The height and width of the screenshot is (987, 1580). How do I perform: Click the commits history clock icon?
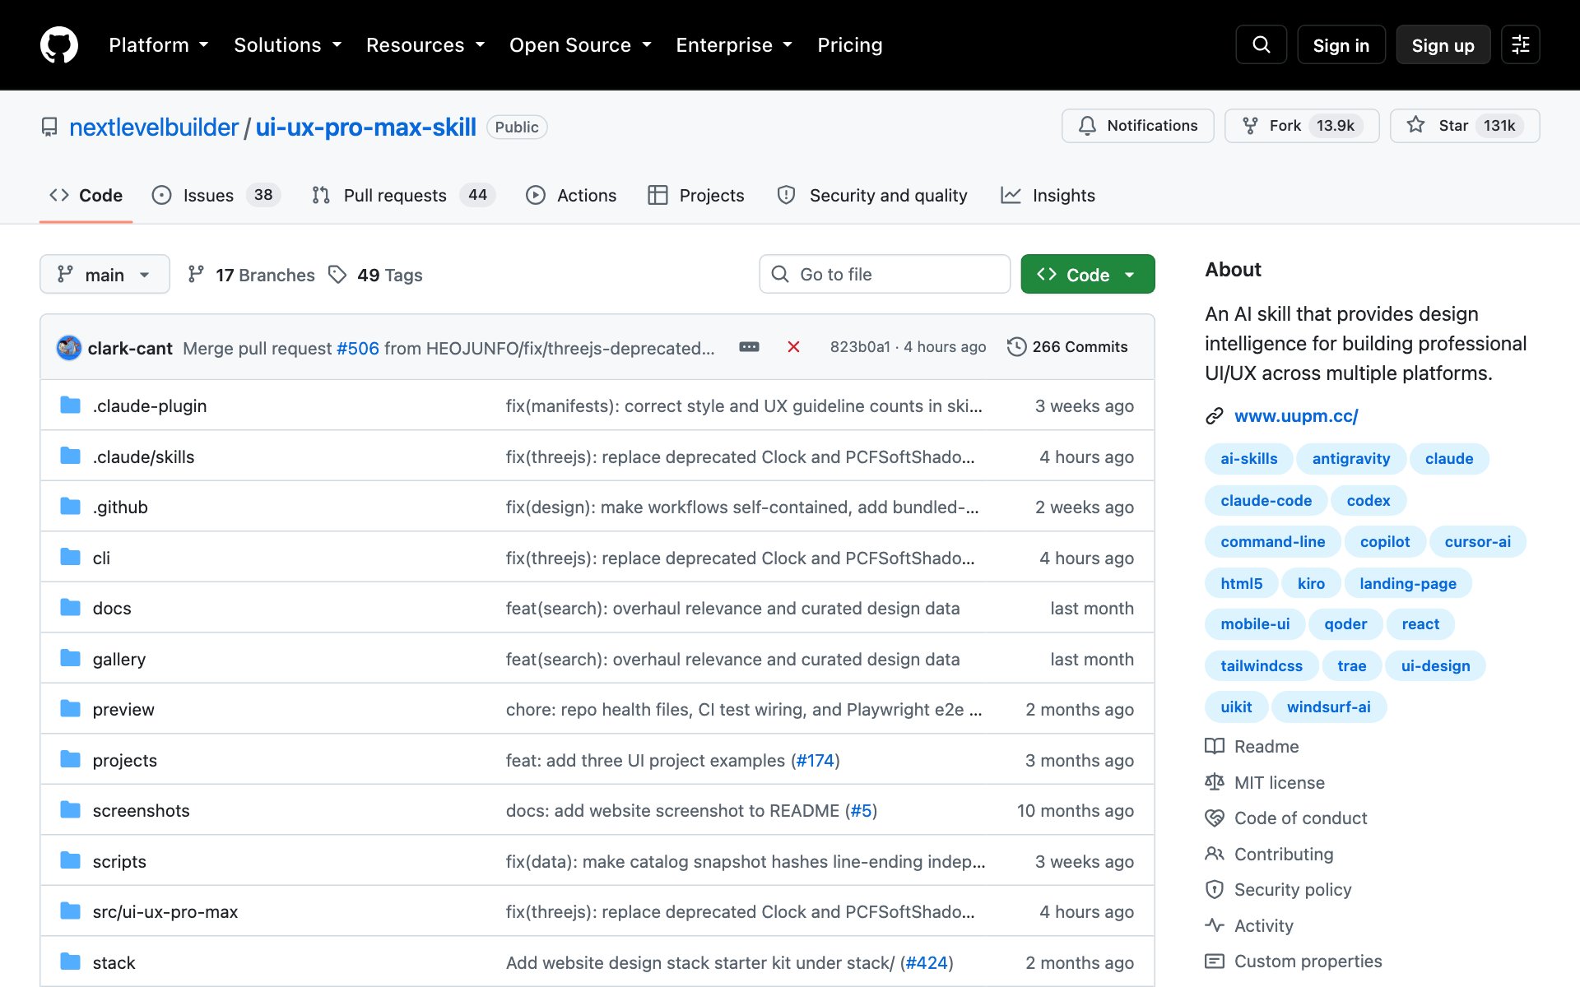(x=1016, y=347)
